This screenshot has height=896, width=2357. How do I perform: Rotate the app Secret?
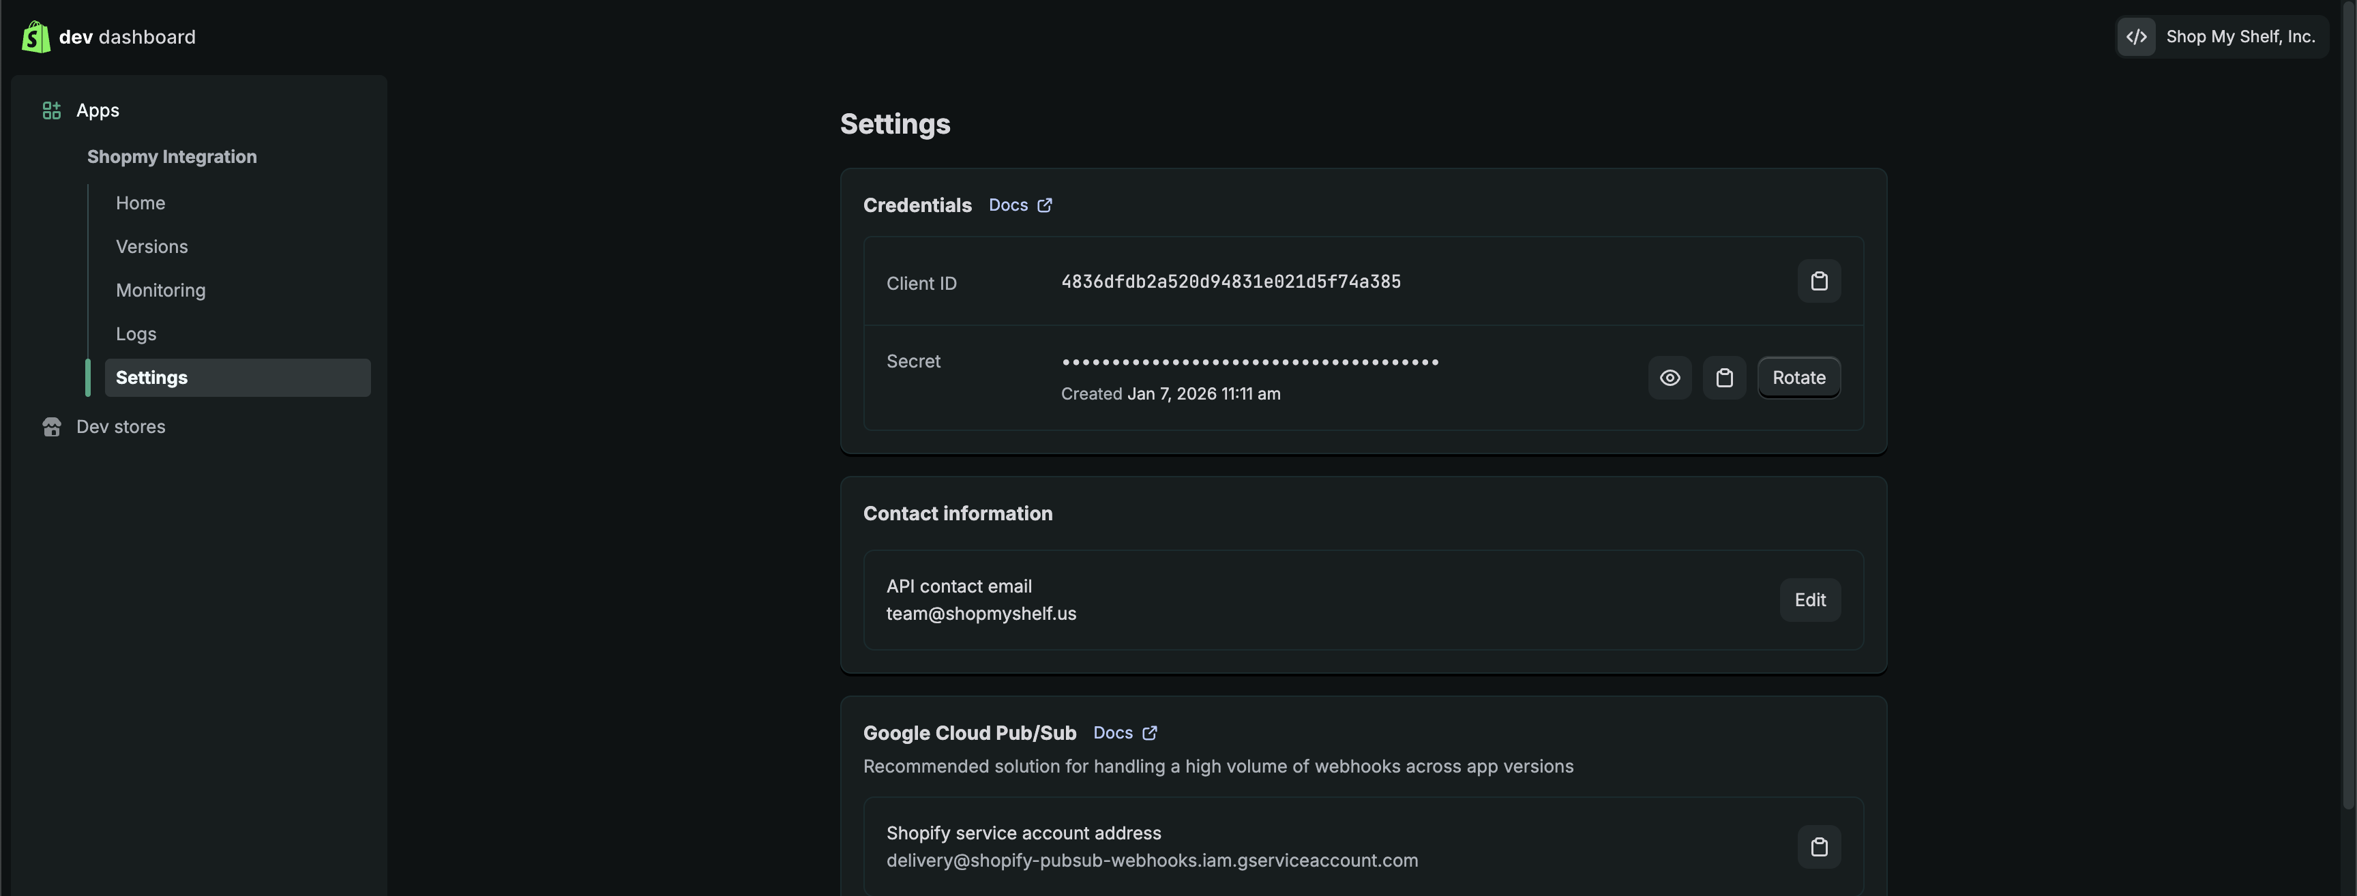pos(1799,377)
